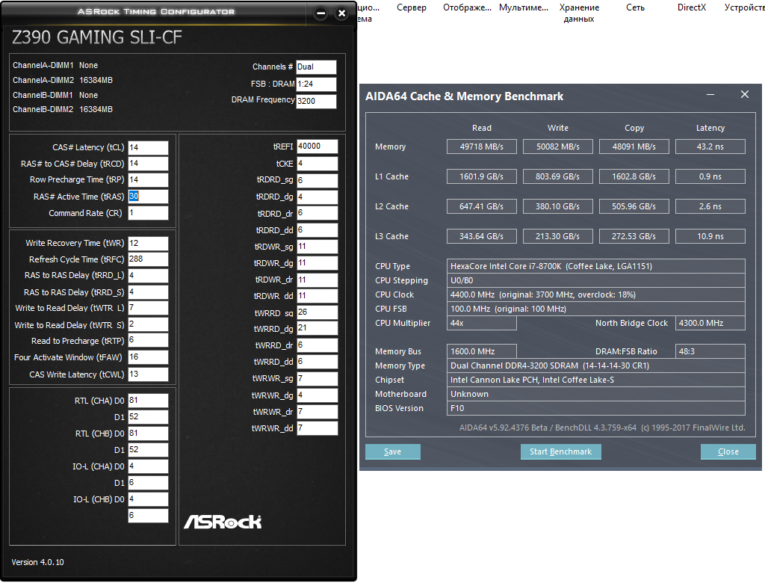Click the Save button in AIDA64
Image resolution: width=765 pixels, height=586 pixels.
393,451
